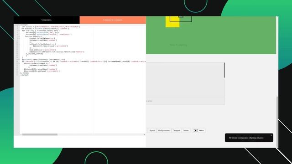This screenshot has height=164, width=292.
Task: Click the code line 'function showi(e)'
Action: pyautogui.click(x=33, y=36)
